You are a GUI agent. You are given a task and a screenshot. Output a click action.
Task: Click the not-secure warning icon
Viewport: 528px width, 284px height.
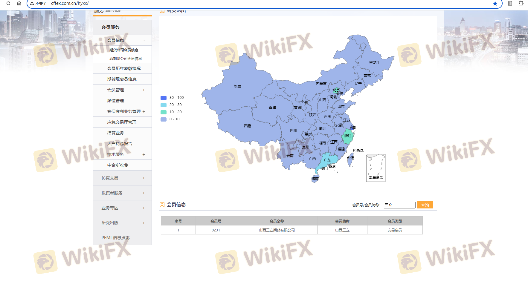32,4
